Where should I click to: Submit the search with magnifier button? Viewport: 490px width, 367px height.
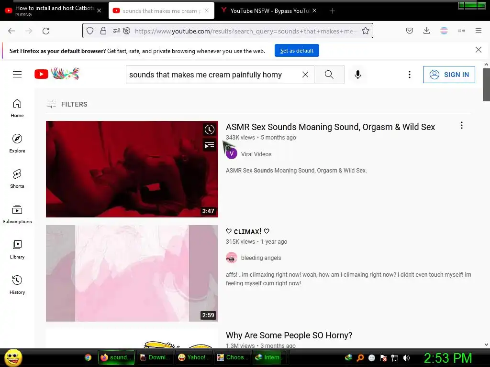click(x=329, y=75)
